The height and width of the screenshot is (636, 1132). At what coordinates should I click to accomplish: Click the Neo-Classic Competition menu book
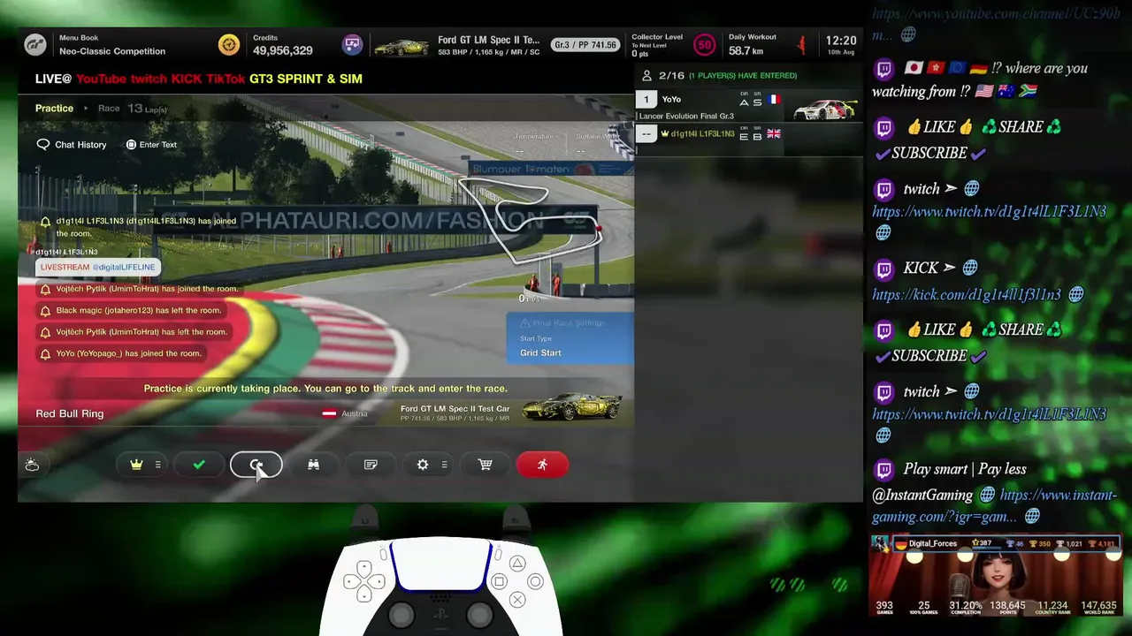coord(112,51)
